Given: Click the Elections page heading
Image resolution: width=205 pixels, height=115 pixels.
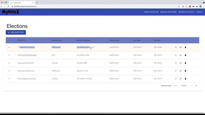Looking at the screenshot, I should 17,26.
